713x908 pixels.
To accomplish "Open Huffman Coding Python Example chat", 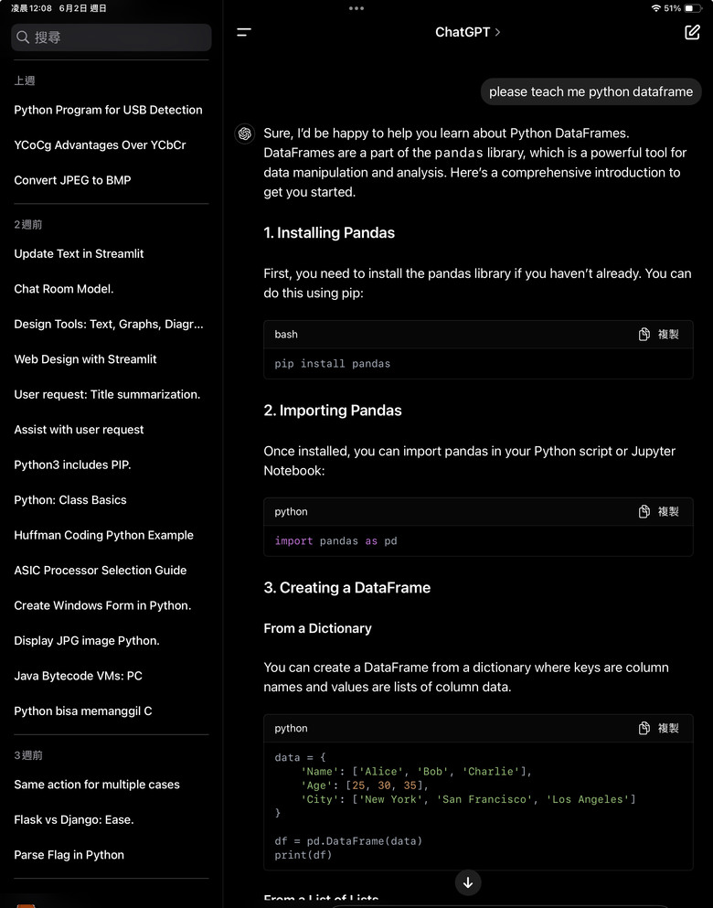I will click(x=103, y=535).
